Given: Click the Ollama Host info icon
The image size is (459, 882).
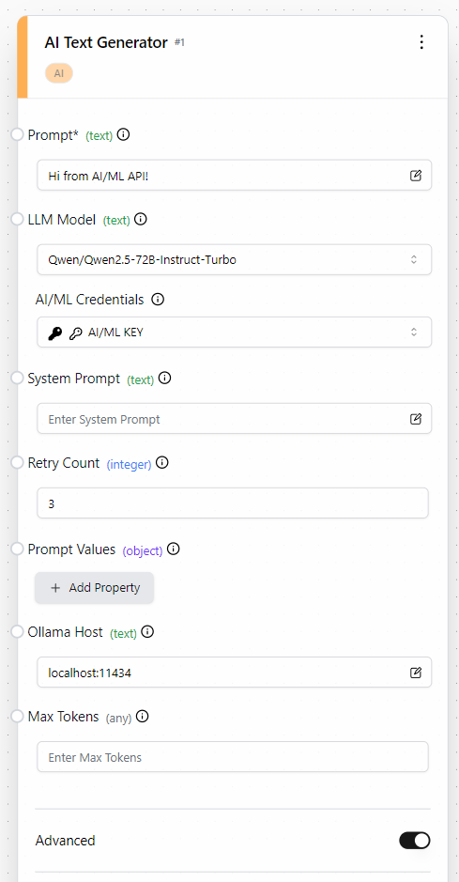Looking at the screenshot, I should 147,632.
